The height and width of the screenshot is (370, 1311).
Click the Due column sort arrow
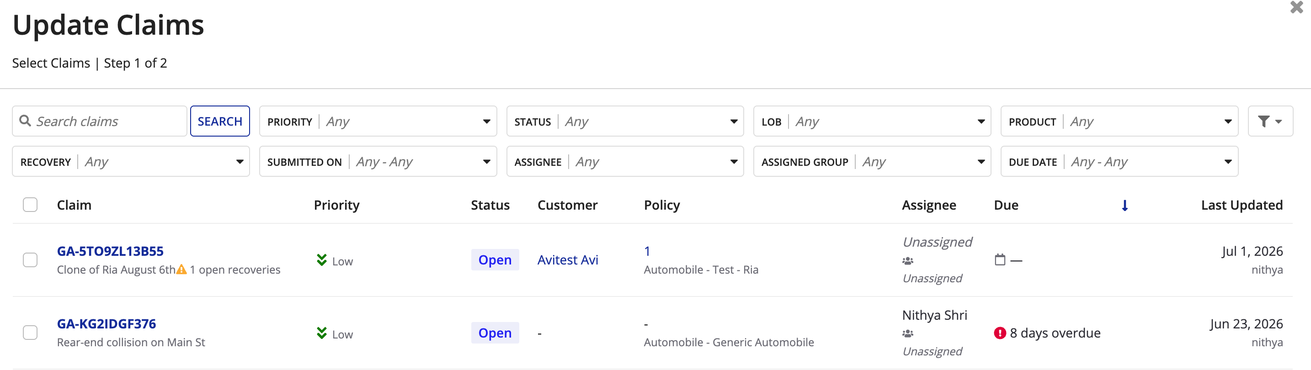pyautogui.click(x=1125, y=206)
